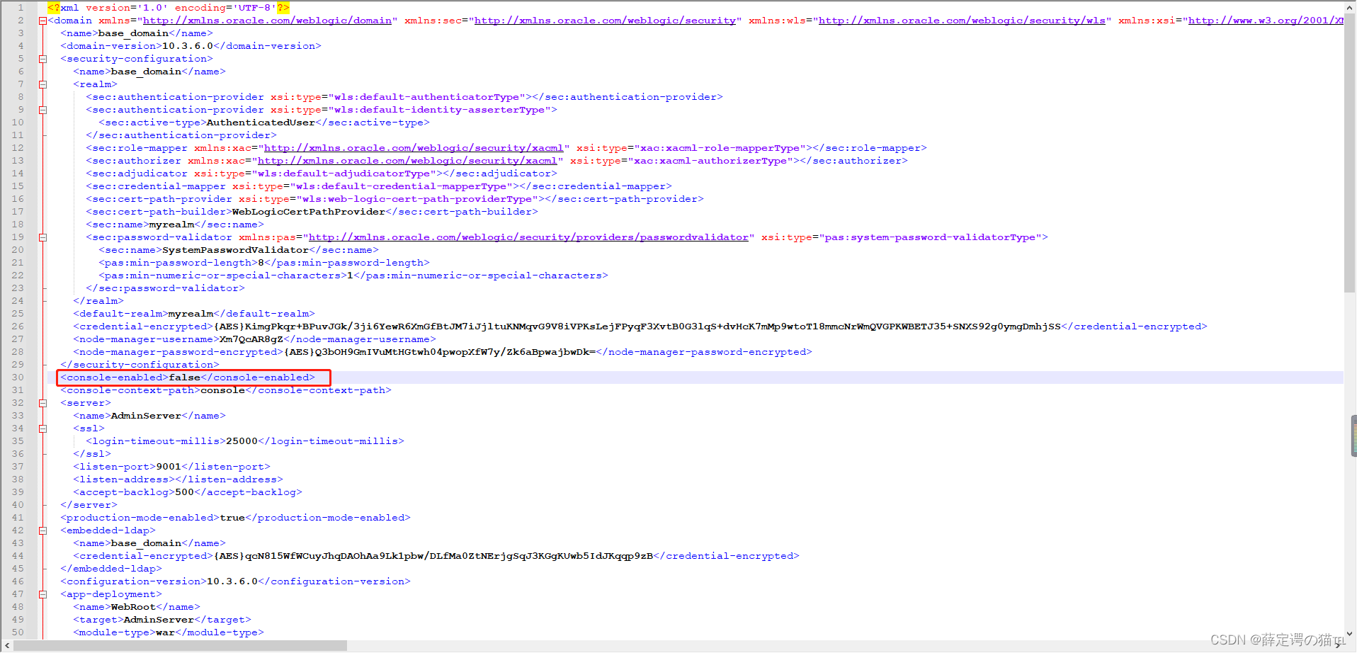Screen dimensions: 1357x653
Task: Click the login-timeout-millis value '25000'
Action: [x=242, y=441]
